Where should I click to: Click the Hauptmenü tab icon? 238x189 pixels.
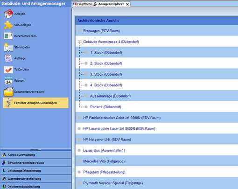point(75,4)
